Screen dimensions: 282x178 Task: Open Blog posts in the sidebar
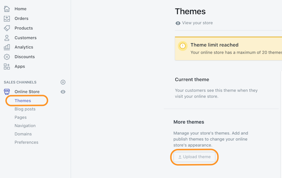coord(25,109)
